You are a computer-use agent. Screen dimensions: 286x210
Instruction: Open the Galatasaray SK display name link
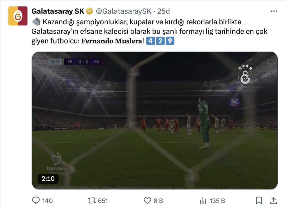tap(58, 11)
